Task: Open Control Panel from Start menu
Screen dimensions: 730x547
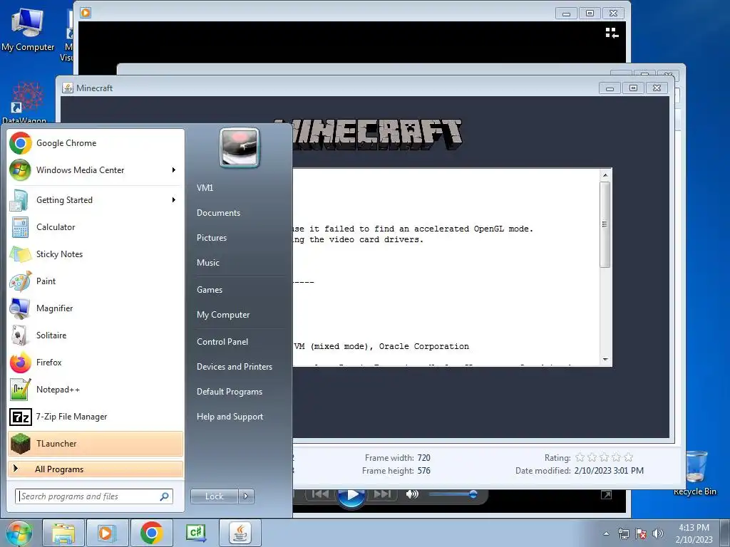Action: coord(222,342)
